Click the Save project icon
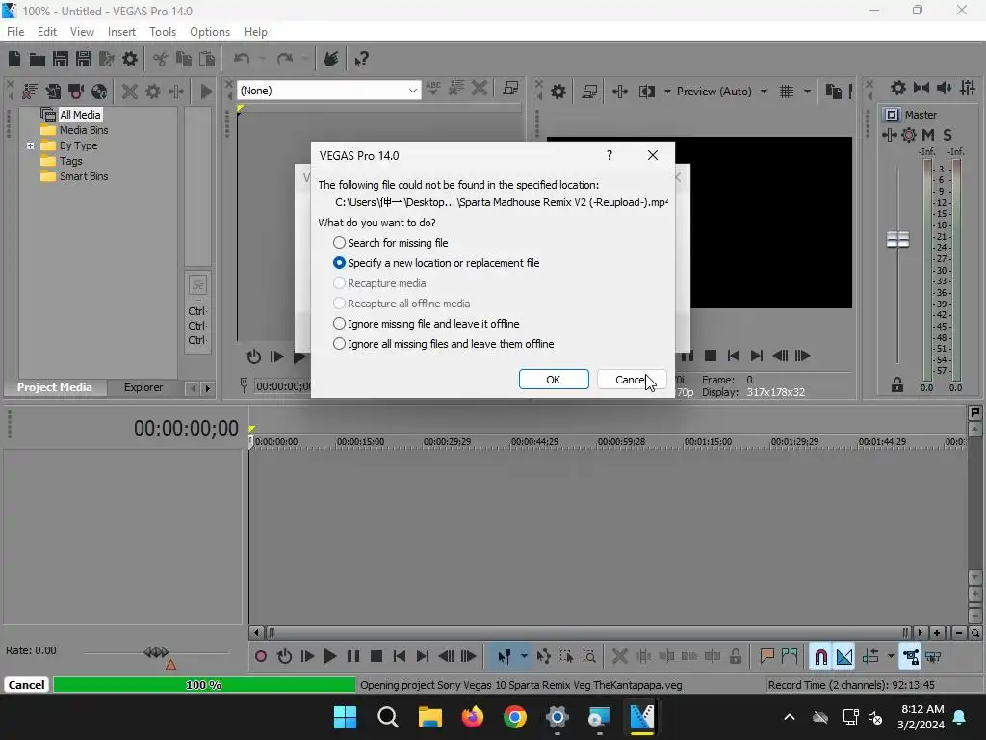This screenshot has height=740, width=986. [x=61, y=59]
